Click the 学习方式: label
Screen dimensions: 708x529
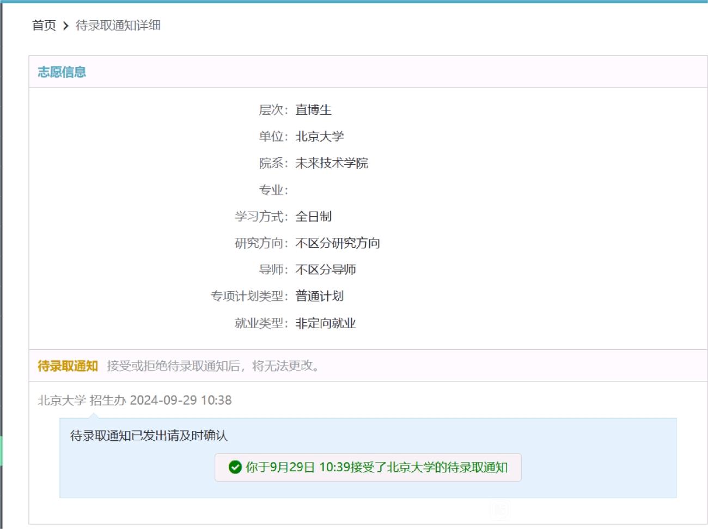[x=261, y=217]
